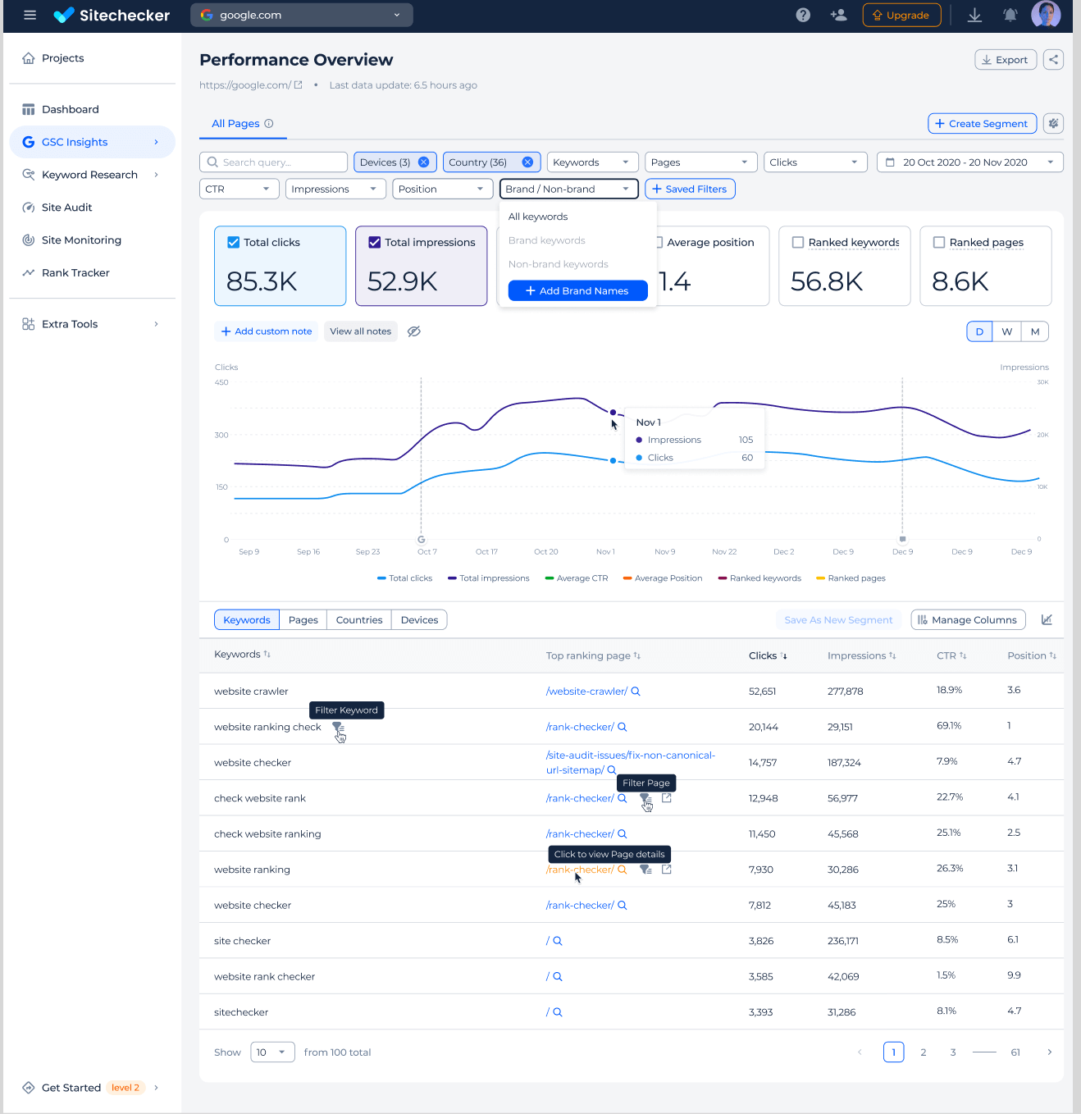This screenshot has height=1114, width=1081.
Task: Click the share icon next to Export
Action: tap(1053, 59)
